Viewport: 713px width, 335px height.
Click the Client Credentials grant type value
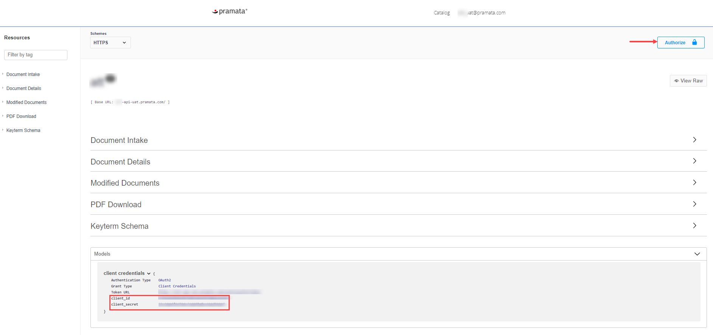[x=177, y=286]
